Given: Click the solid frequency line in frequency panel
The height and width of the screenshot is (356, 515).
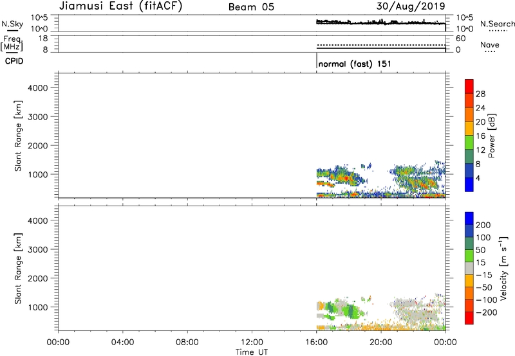Looking at the screenshot, I should pyautogui.click(x=381, y=48).
